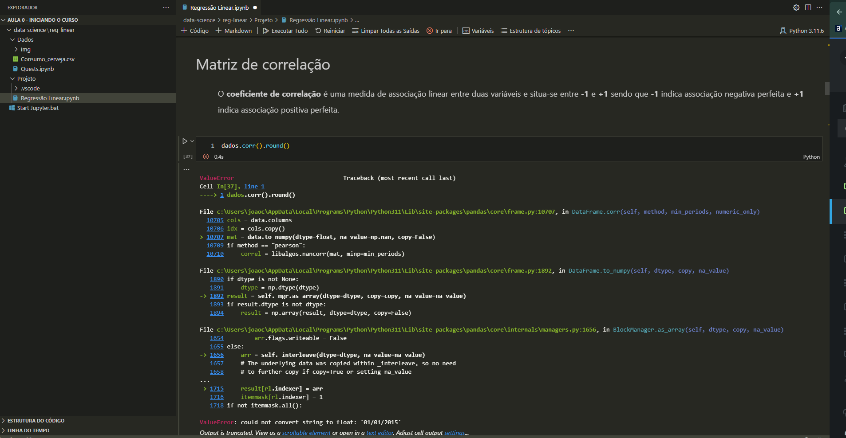Click Limpar Todas as Saídas
Screen dimensions: 846x438
click(x=386, y=31)
